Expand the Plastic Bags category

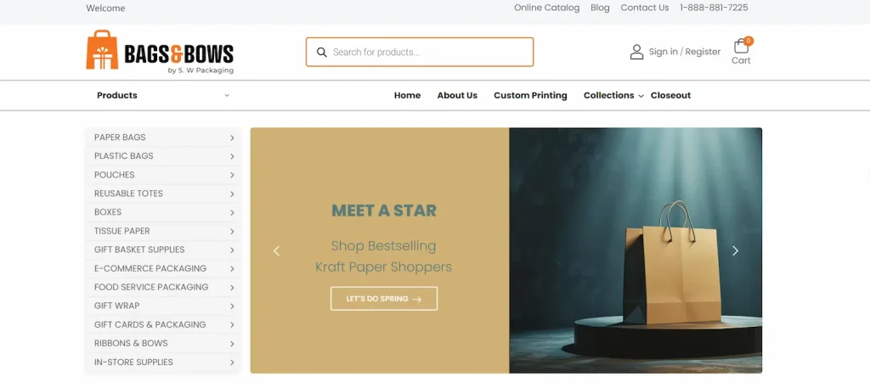coord(163,156)
